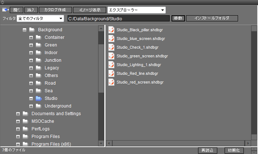Click the Studio_red_screen.shdbgr file icon
The height and width of the screenshot is (154, 258).
click(x=112, y=82)
